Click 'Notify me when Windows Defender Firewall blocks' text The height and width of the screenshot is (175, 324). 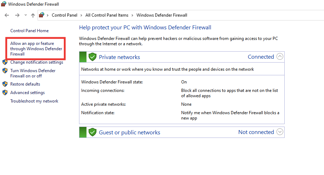point(230,116)
